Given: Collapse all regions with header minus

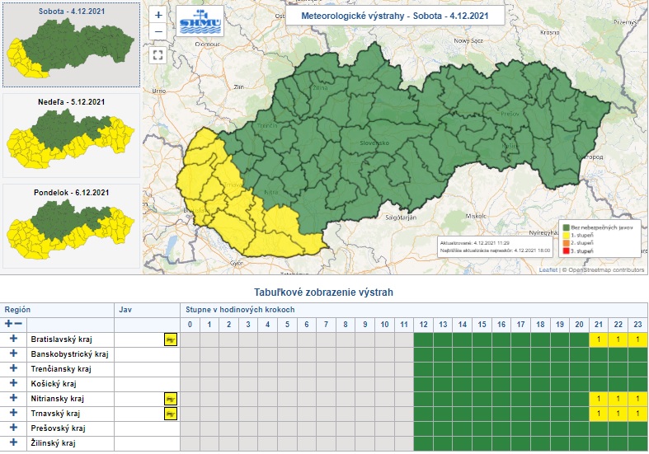Looking at the screenshot, I should point(18,324).
